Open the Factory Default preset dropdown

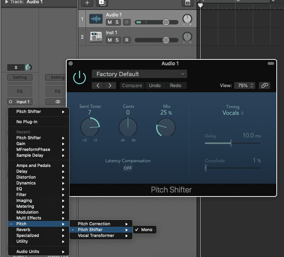[139, 74]
